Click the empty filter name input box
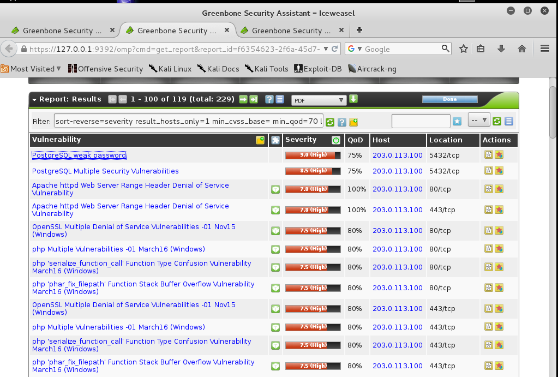This screenshot has width=558, height=377. [421, 121]
